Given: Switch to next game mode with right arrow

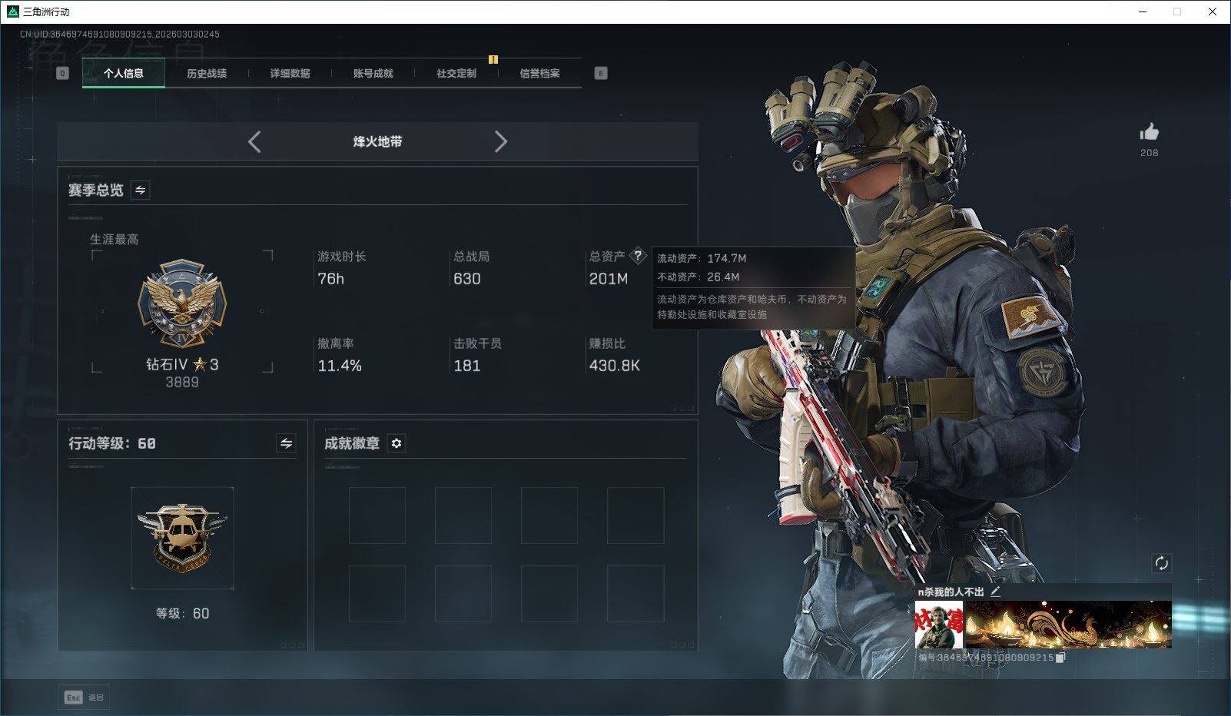Looking at the screenshot, I should pyautogui.click(x=501, y=141).
